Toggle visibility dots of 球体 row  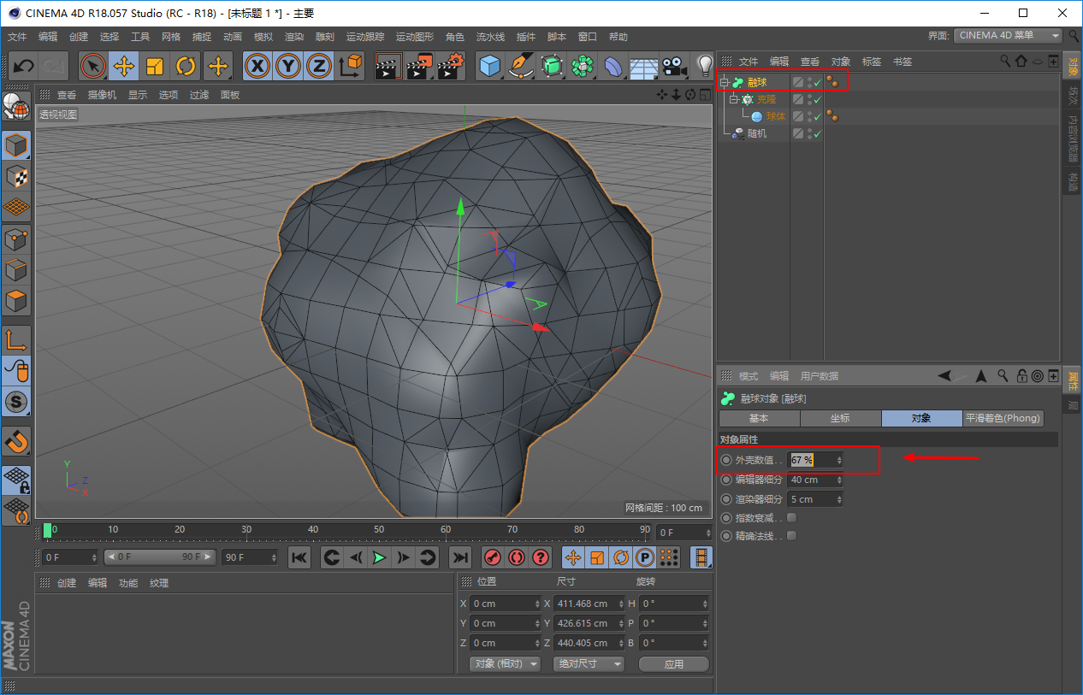click(809, 116)
